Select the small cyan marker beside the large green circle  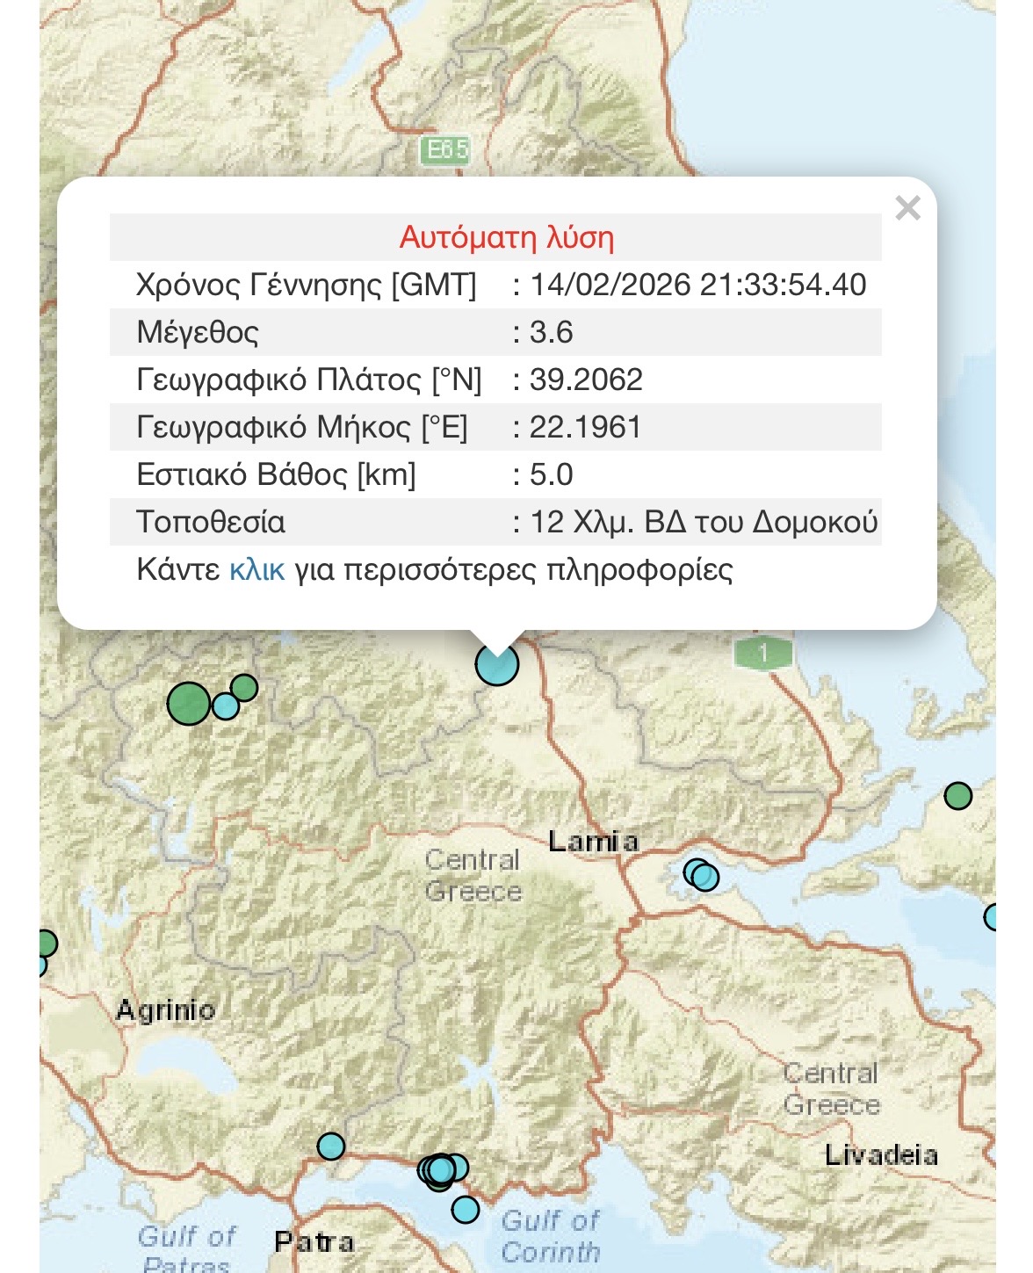pyautogui.click(x=226, y=705)
